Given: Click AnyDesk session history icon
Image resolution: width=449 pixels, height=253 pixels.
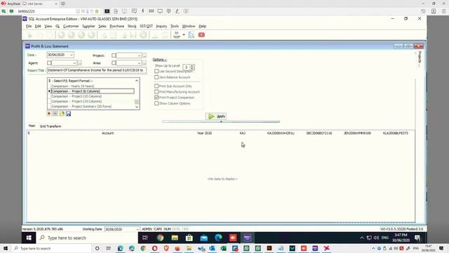Looking at the screenshot, I should pyautogui.click(x=423, y=11).
